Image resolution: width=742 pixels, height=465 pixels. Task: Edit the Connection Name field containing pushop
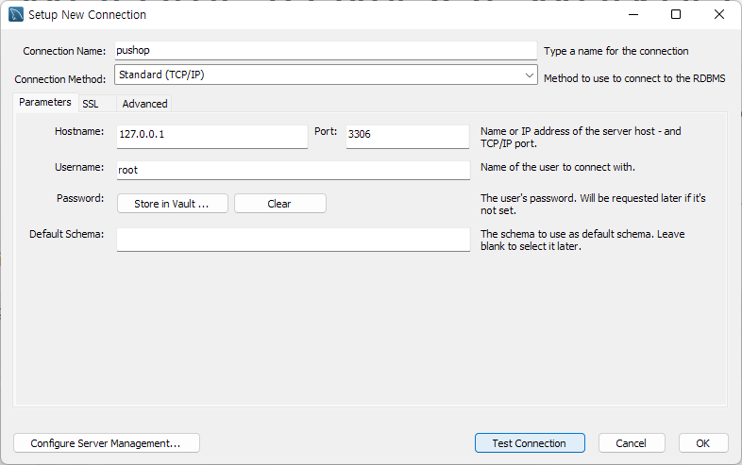(326, 50)
